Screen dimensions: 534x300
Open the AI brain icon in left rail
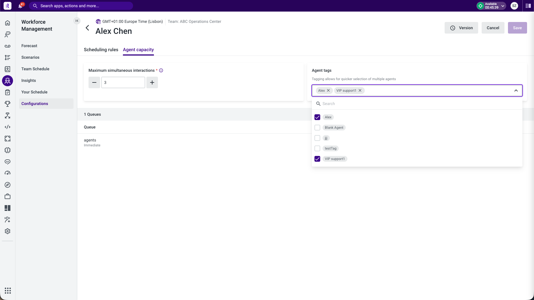coord(8,150)
